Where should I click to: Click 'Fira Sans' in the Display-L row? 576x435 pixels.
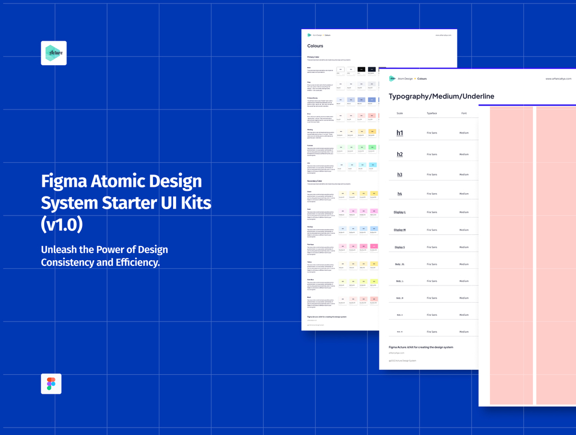[x=432, y=213]
